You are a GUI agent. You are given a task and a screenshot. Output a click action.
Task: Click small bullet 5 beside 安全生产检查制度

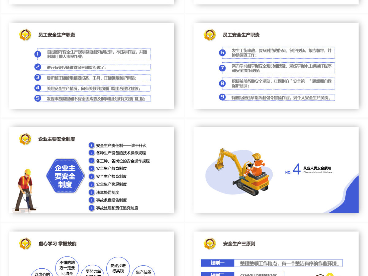[91, 176]
